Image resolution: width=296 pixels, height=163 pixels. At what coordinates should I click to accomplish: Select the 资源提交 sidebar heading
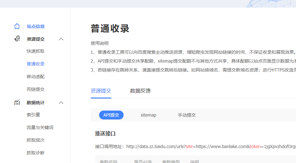[x=35, y=39]
